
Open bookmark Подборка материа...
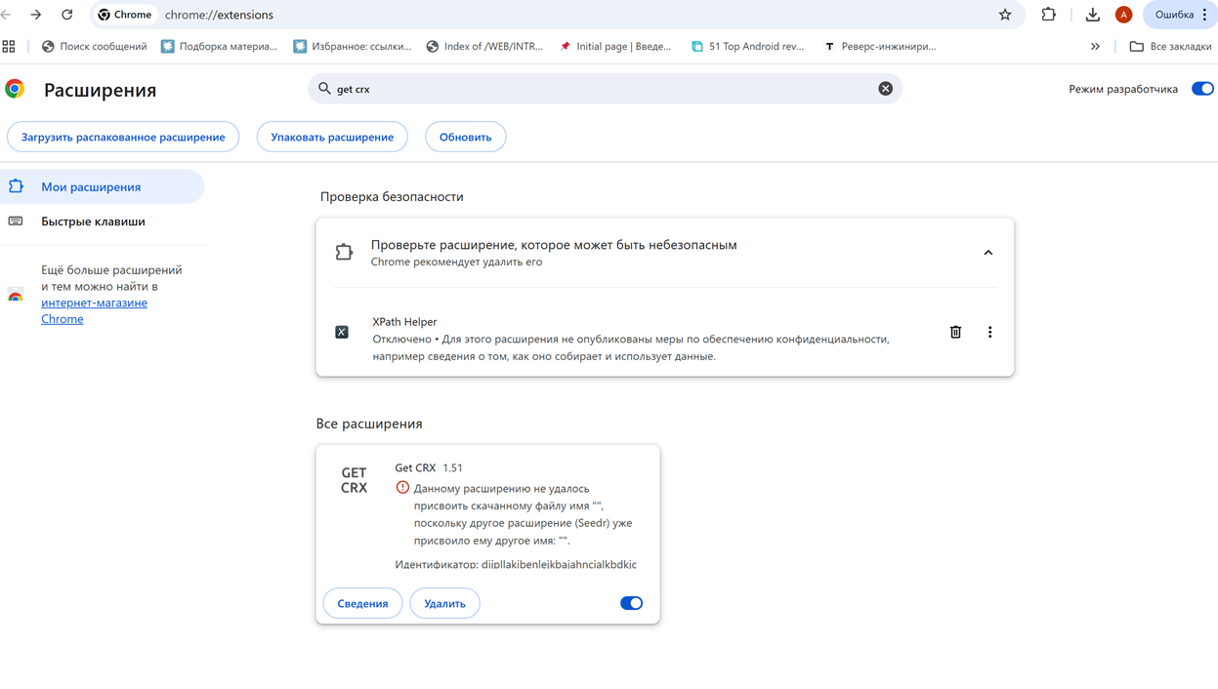[219, 46]
